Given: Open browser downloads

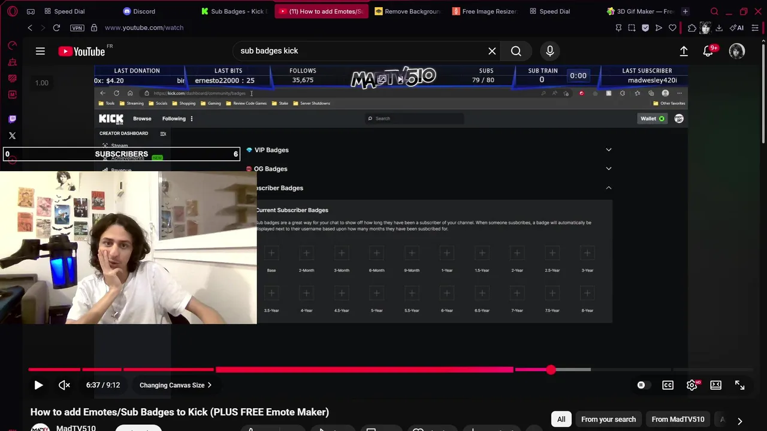Looking at the screenshot, I should [719, 28].
